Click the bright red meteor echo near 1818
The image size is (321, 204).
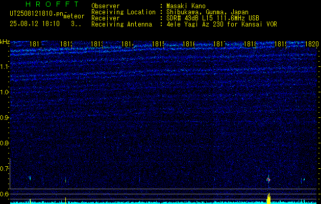268,180
